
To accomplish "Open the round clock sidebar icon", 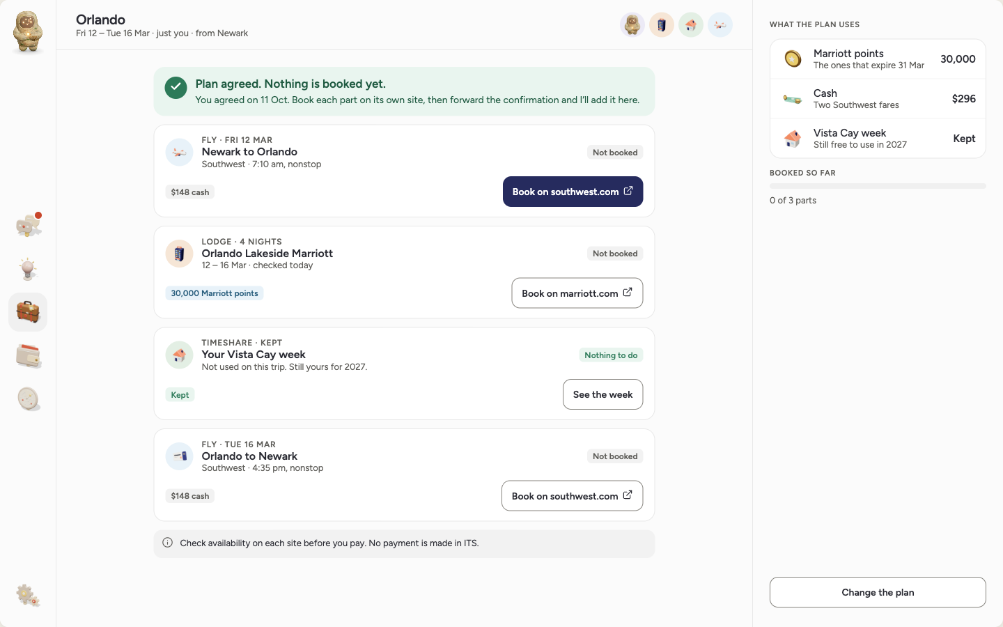I will coord(28,398).
